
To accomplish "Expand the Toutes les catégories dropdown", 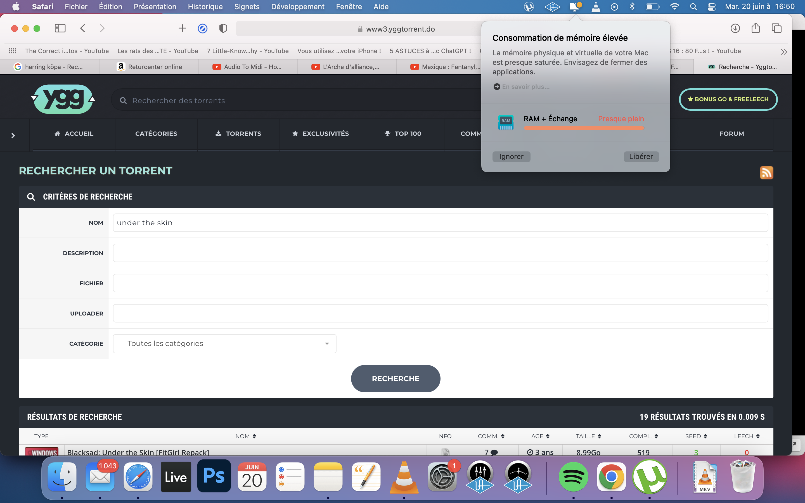I will 224,343.
